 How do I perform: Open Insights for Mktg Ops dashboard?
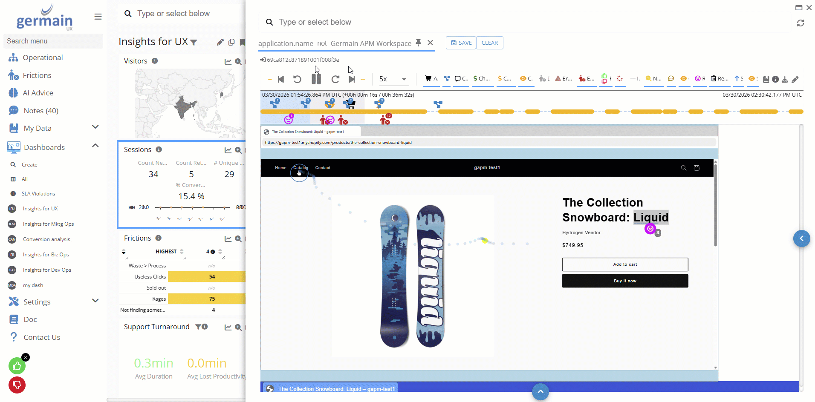pos(48,224)
